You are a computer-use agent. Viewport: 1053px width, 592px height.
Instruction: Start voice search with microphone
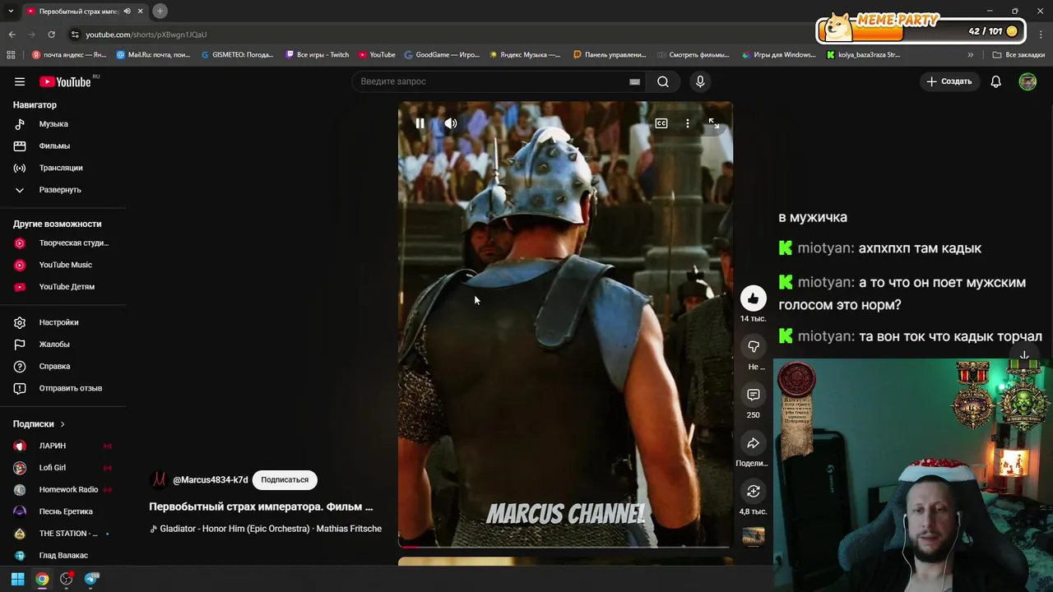700,81
